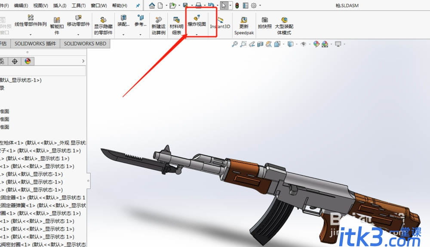Click New Motion Study (新建运动算例)

[159, 26]
